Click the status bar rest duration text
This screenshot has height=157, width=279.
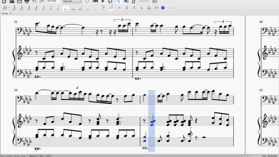(26, 156)
